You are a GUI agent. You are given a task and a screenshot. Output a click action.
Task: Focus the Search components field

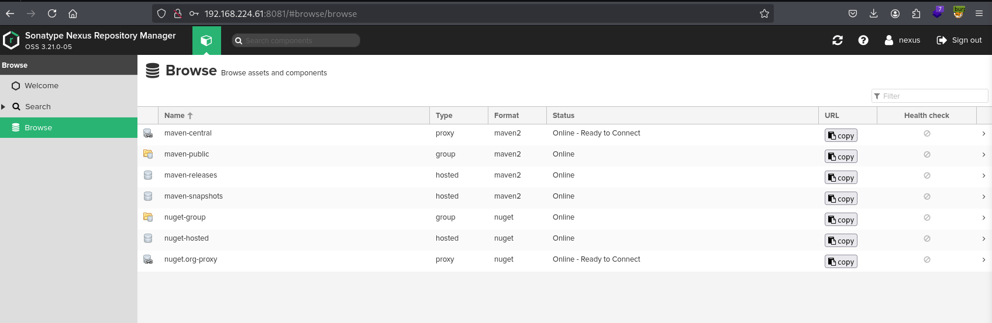(296, 40)
